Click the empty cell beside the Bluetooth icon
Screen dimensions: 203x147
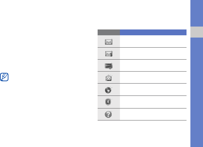pos(153,102)
